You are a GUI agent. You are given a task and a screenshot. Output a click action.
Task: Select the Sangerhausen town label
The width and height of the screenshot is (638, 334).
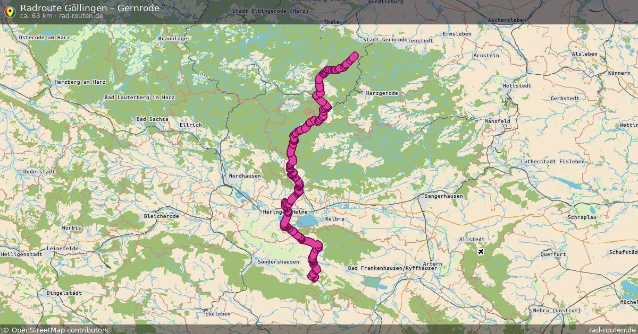click(444, 196)
